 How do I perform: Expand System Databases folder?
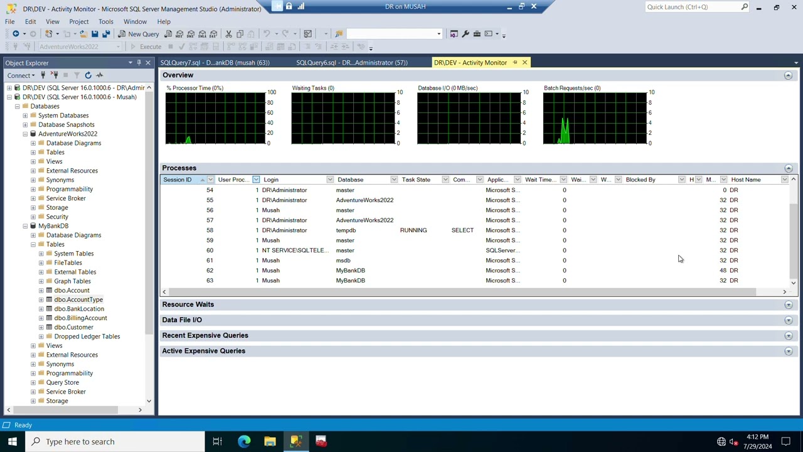tap(25, 116)
